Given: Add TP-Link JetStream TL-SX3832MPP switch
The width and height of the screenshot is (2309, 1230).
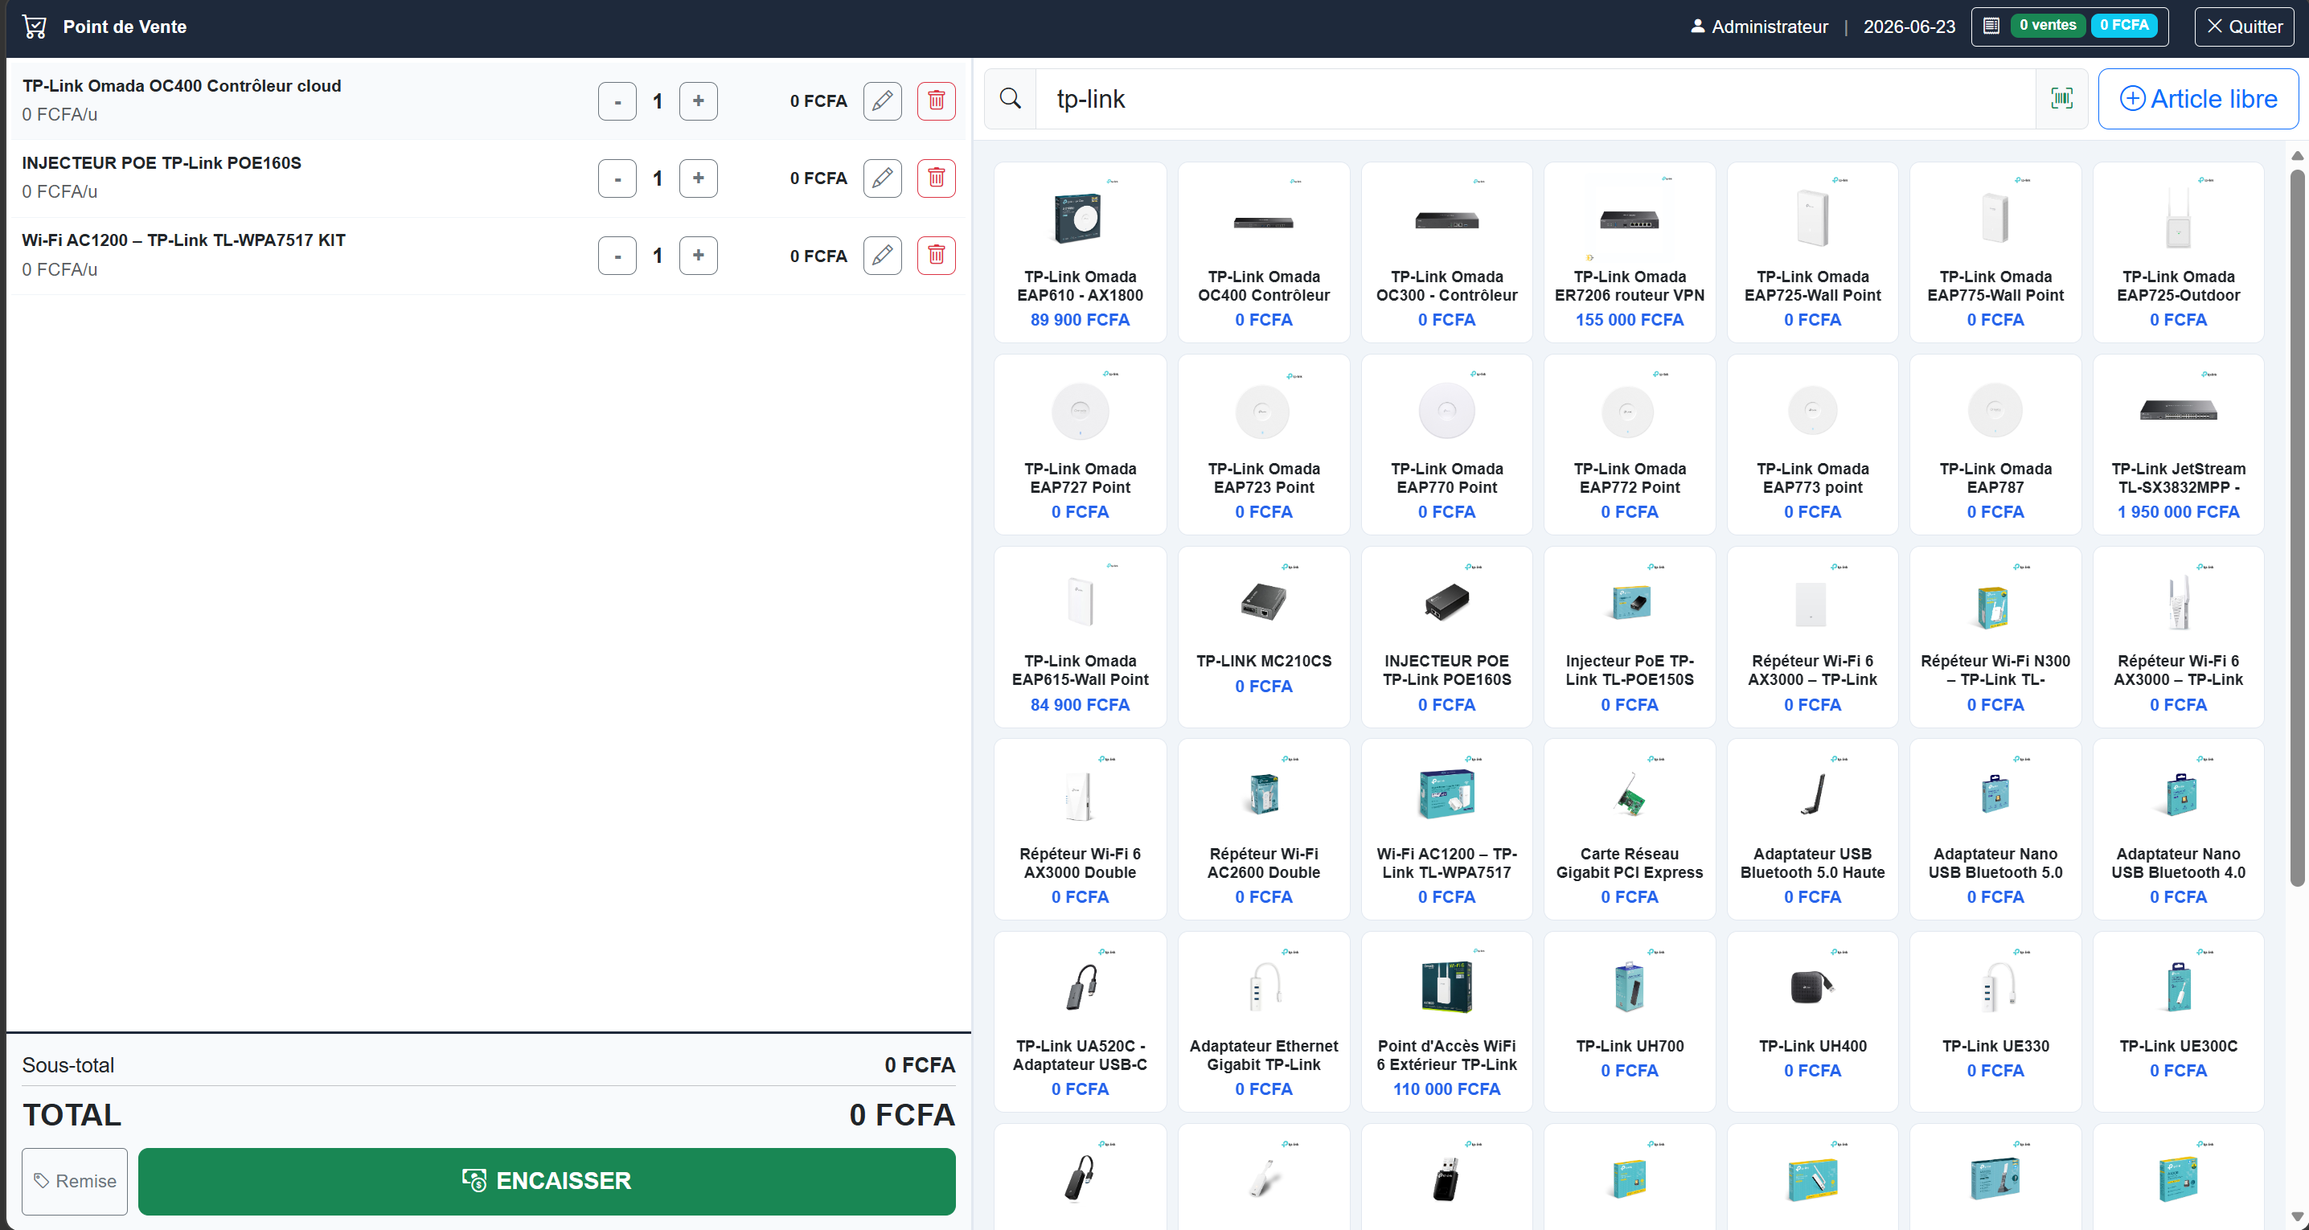Looking at the screenshot, I should (x=2178, y=445).
